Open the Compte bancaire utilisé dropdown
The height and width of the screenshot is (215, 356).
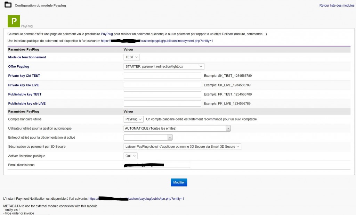pyautogui.click(x=133, y=119)
